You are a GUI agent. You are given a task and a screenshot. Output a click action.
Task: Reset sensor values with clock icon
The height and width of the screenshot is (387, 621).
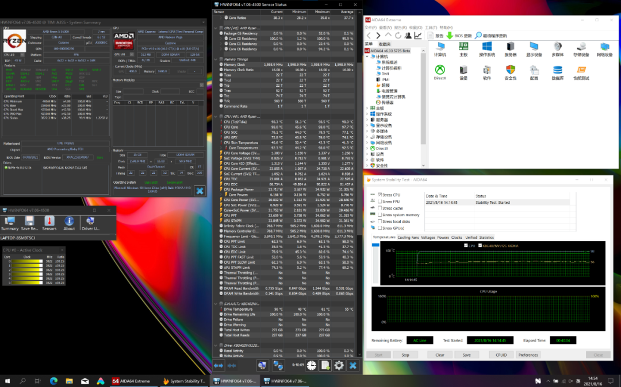coord(311,365)
